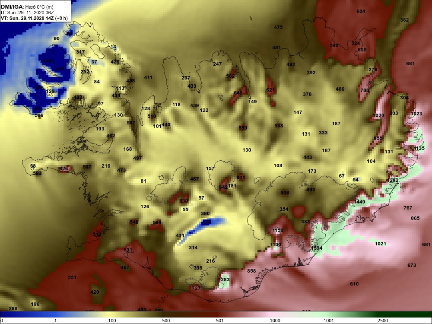The image size is (432, 324).
Task: Select the map value 1283
Action: pos(224,280)
